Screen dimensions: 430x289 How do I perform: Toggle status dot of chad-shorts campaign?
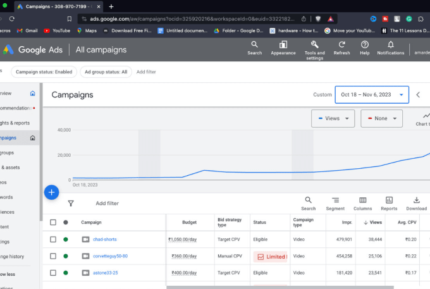pyautogui.click(x=66, y=240)
